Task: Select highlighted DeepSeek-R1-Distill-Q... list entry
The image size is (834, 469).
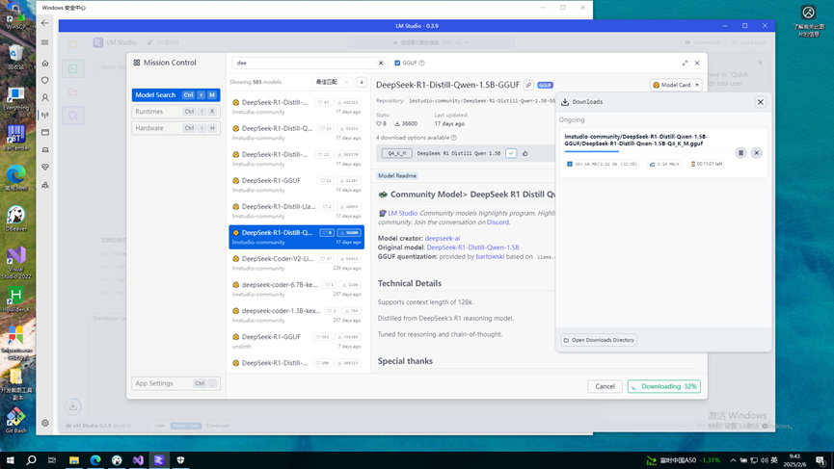Action: click(296, 237)
